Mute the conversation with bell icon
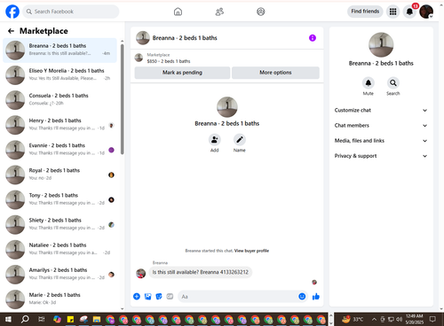The image size is (444, 326). [369, 83]
